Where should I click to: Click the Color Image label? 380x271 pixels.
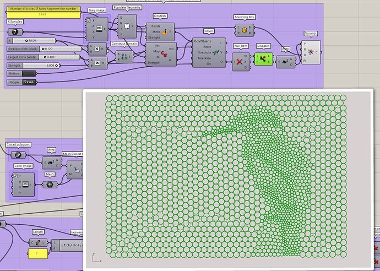pyautogui.click(x=23, y=166)
